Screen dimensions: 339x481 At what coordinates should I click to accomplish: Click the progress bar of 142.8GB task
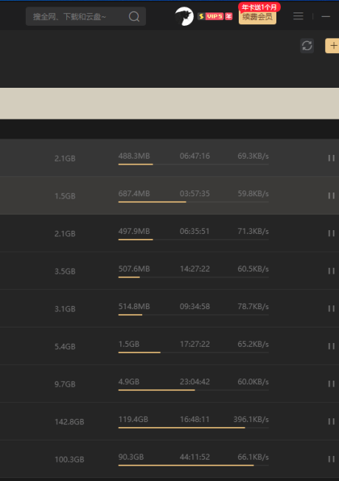(193, 428)
